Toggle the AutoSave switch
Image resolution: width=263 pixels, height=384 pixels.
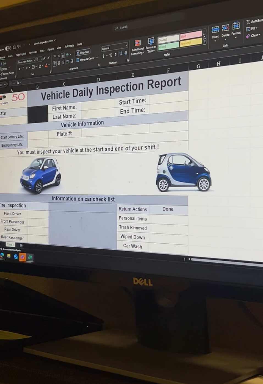pyautogui.click(x=8, y=48)
